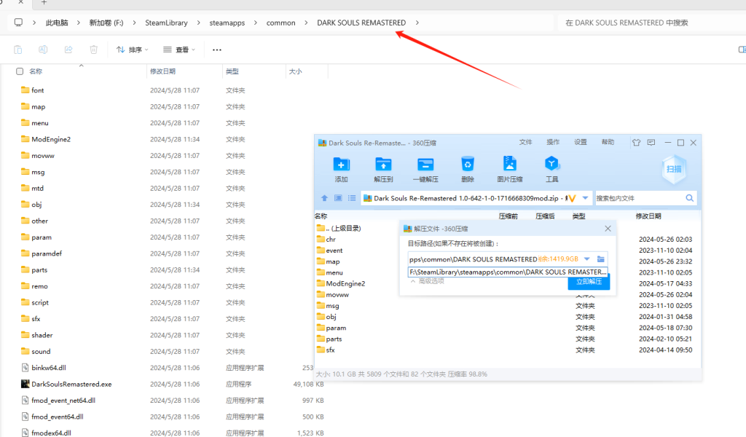This screenshot has height=437, width=746.
Task: Click the Explorer copy icon in toolbar
Action: point(17,50)
